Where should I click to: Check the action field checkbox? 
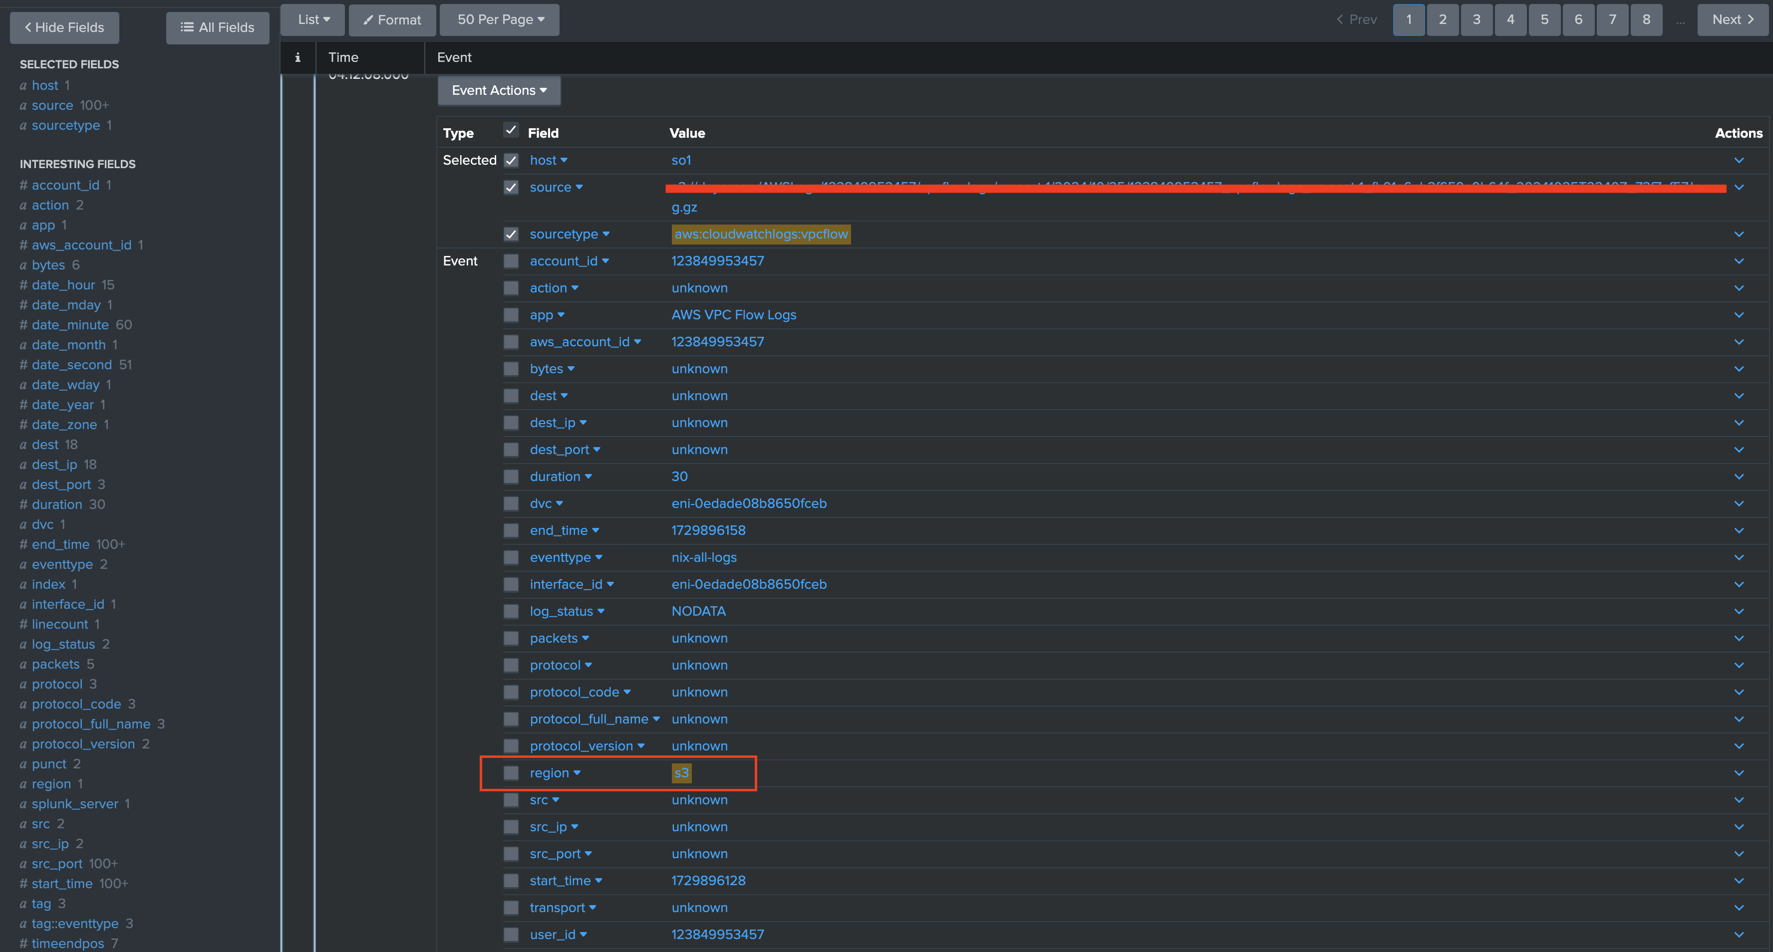[x=512, y=287]
